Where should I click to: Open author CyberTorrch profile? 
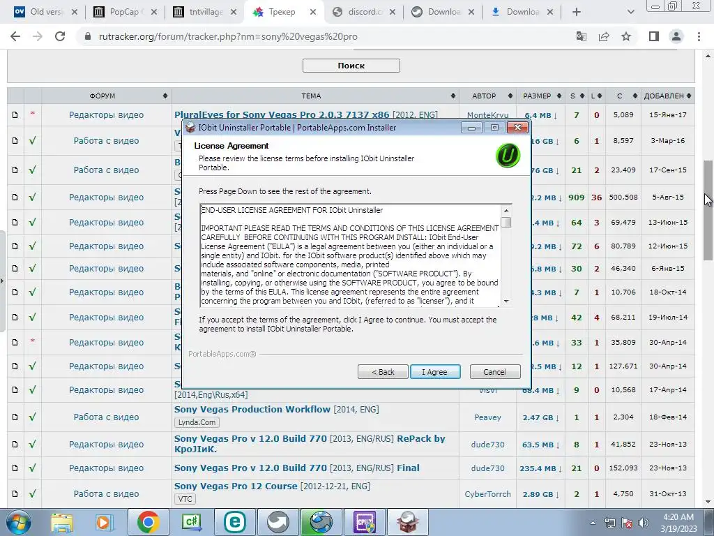(x=487, y=493)
